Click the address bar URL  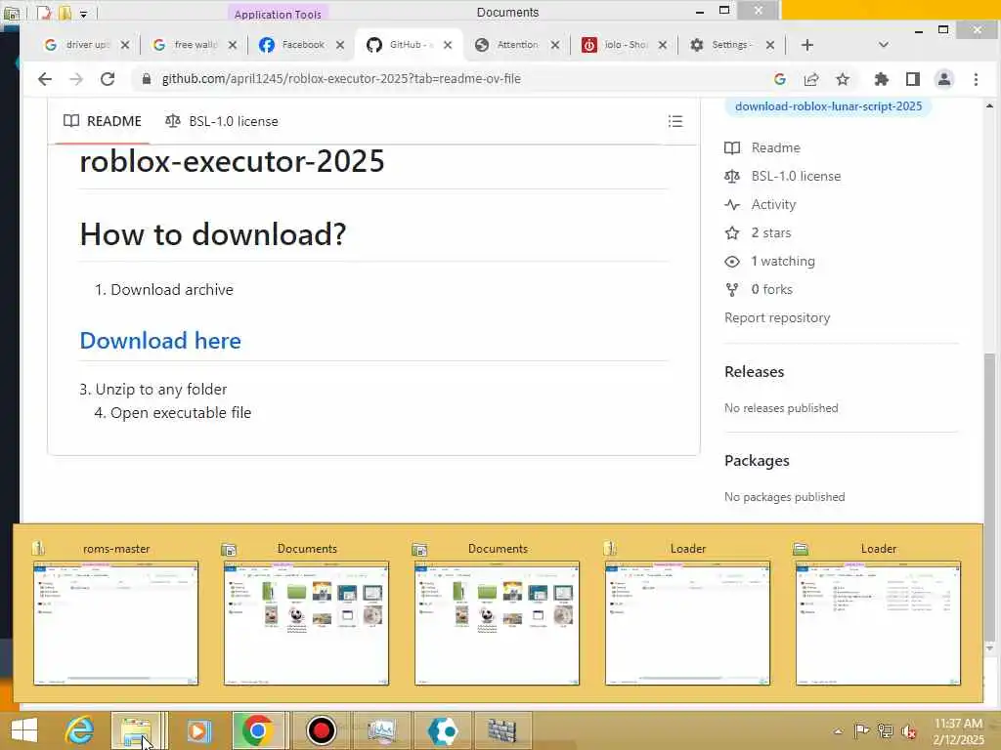click(x=341, y=78)
